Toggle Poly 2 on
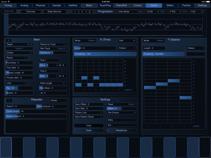This screenshot has height=158, width=211. [x=50, y=71]
